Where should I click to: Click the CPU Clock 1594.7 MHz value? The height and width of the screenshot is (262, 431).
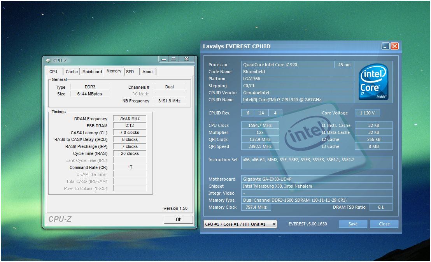[x=260, y=125]
